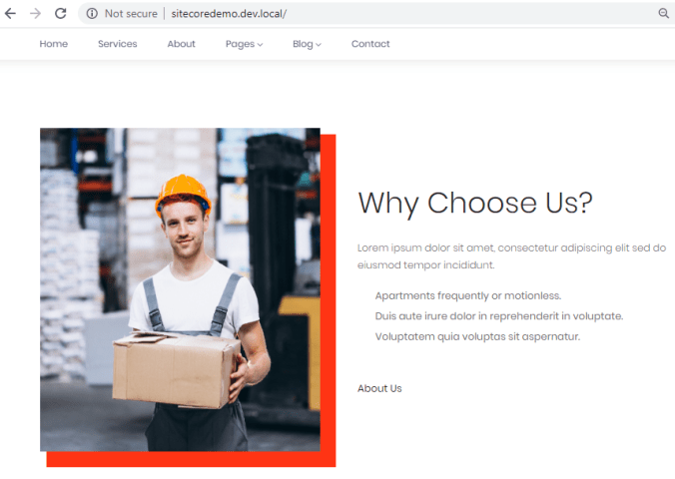Expand the Pages dropdown chevron
The image size is (675, 479).
point(260,44)
